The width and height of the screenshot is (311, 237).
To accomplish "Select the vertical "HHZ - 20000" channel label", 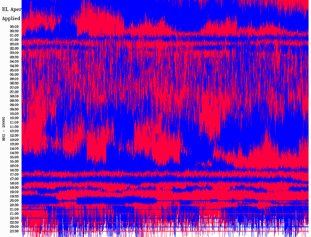I will 4,129.
